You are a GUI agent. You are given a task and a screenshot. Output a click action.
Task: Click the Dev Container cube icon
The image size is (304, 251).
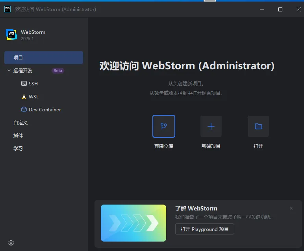pos(24,109)
